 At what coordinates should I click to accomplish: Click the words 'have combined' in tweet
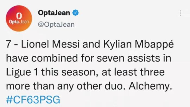click(x=42, y=58)
